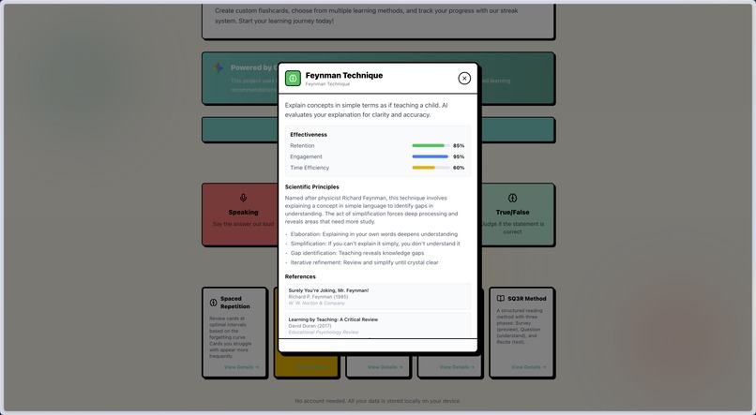Image resolution: width=756 pixels, height=415 pixels.
Task: Click the References heading
Action: (300, 276)
